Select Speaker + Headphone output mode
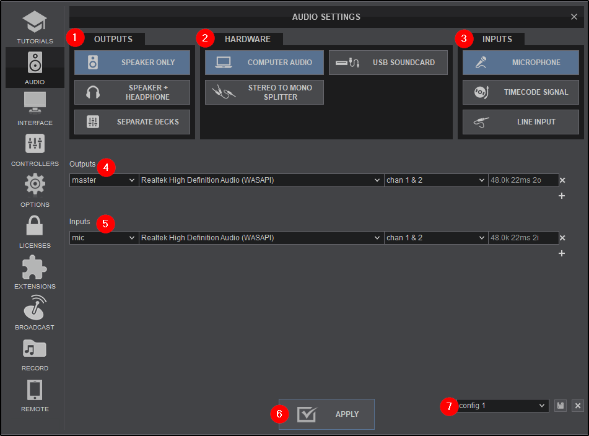This screenshot has width=589, height=436. click(x=132, y=92)
